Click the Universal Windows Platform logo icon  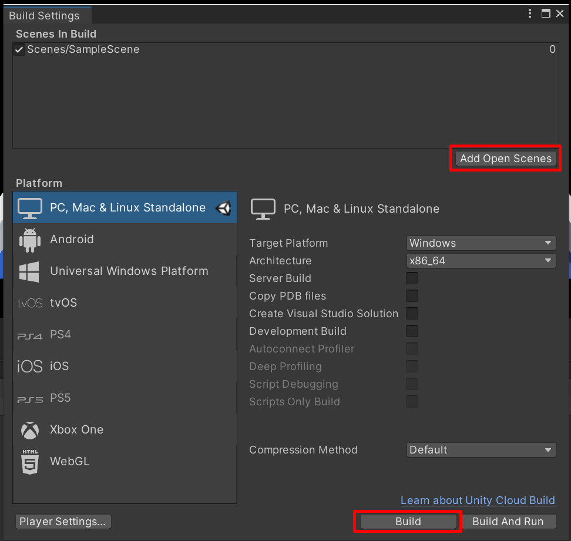tap(29, 271)
